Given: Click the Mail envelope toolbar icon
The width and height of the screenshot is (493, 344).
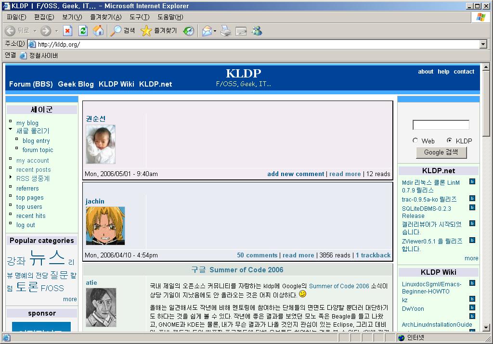Looking at the screenshot, I should coord(207,31).
